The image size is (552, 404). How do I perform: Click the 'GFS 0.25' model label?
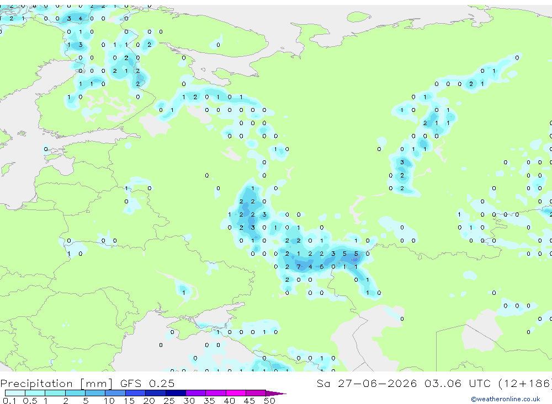[x=147, y=383]
